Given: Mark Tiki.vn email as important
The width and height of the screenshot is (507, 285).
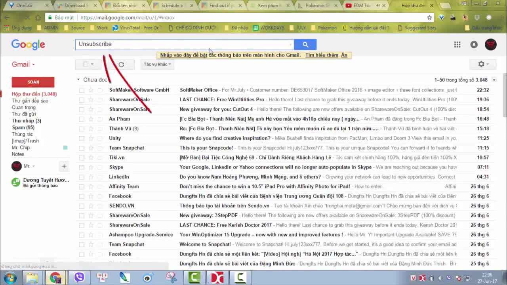Looking at the screenshot, I should (100, 158).
